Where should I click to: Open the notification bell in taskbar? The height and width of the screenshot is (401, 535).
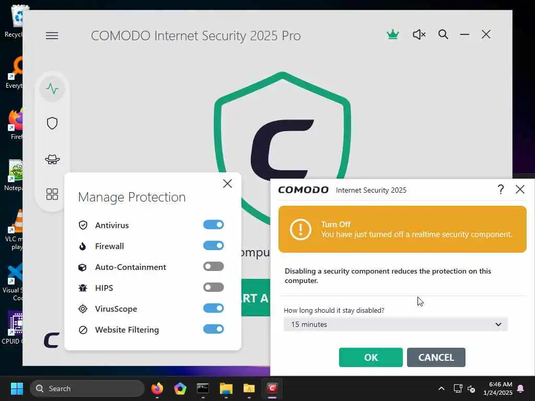pyautogui.click(x=520, y=388)
